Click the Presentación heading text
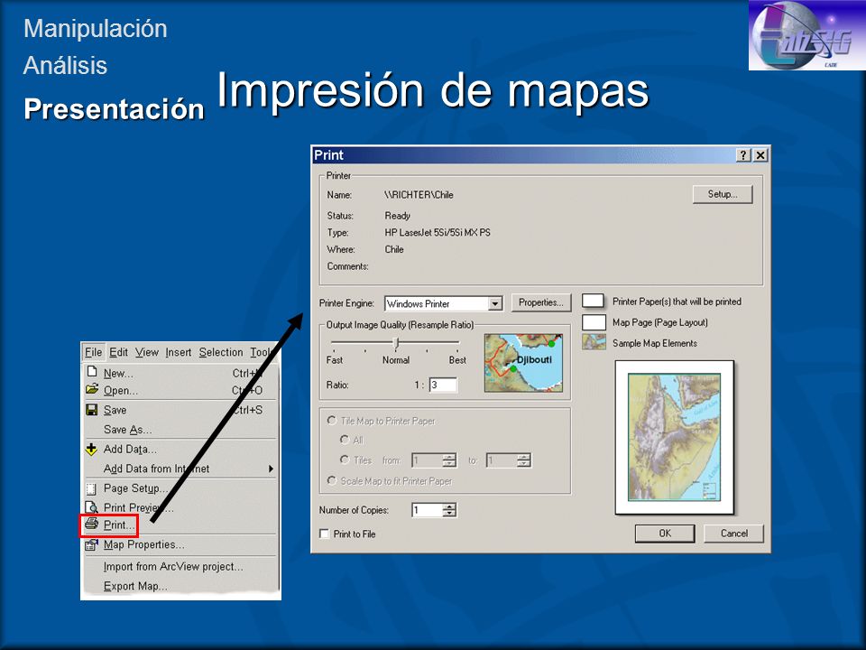The height and width of the screenshot is (650, 866). pyautogui.click(x=115, y=108)
